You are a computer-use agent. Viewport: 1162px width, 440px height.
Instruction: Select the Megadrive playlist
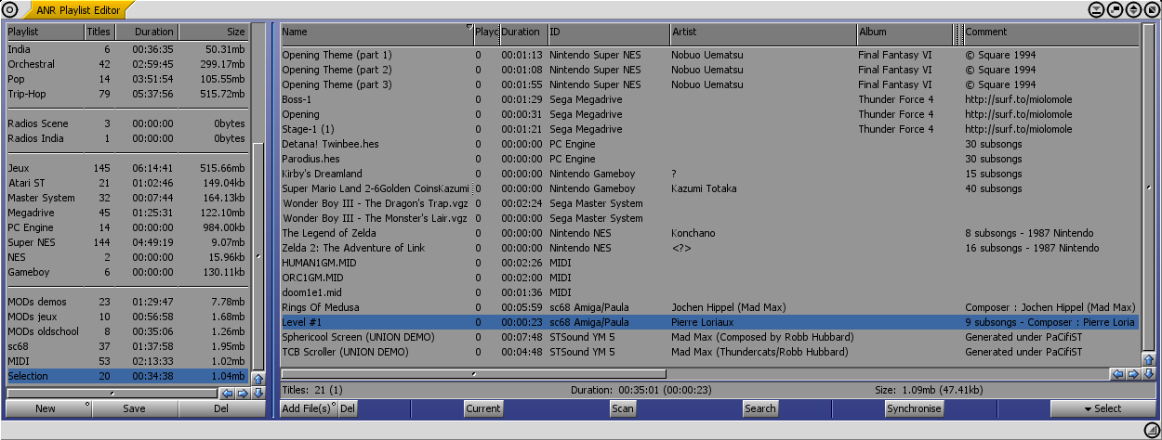click(127, 213)
